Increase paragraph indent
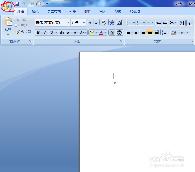 [x=165, y=23]
